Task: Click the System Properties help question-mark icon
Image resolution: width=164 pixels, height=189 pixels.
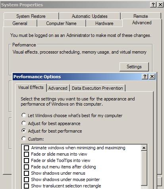Action: (x=153, y=5)
